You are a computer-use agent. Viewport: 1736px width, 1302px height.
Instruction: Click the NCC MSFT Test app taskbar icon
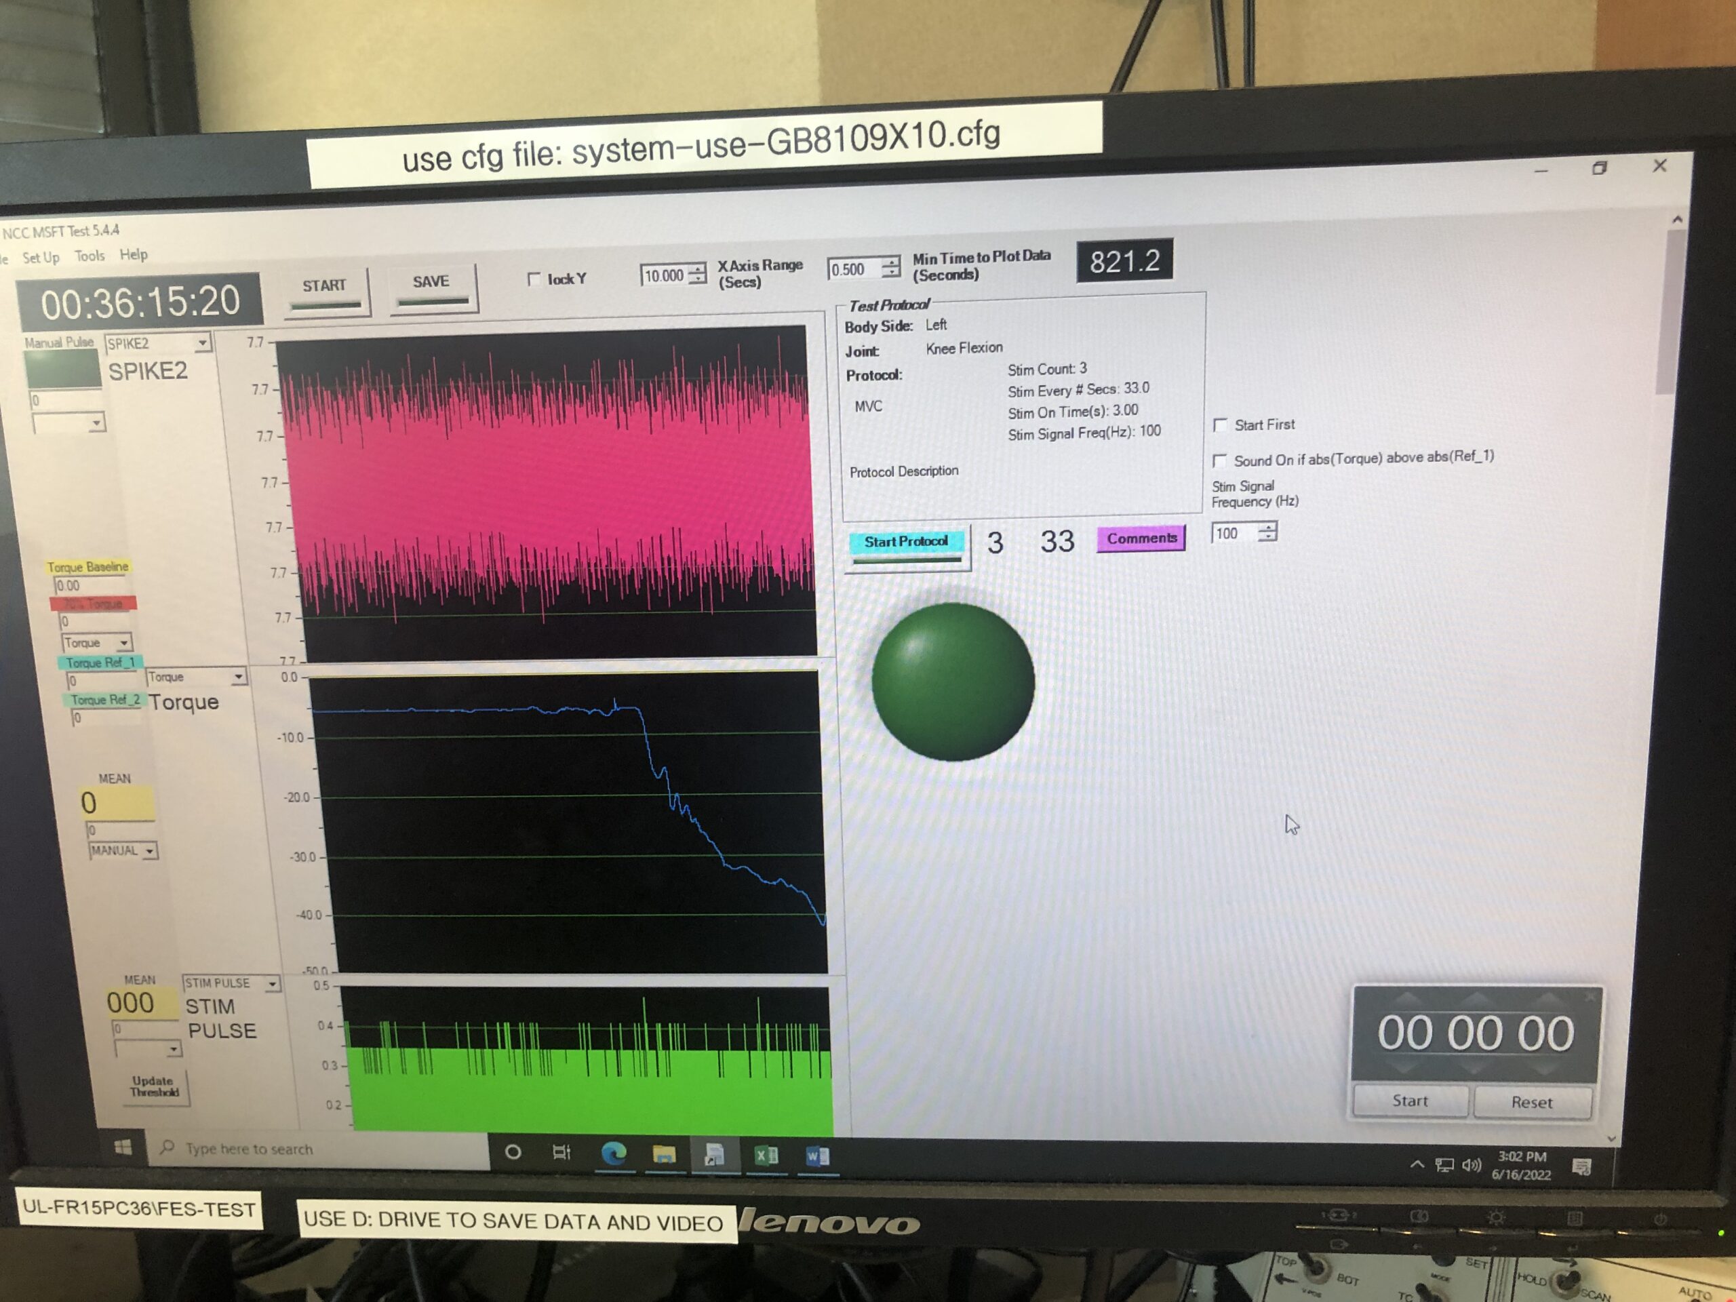pos(714,1154)
